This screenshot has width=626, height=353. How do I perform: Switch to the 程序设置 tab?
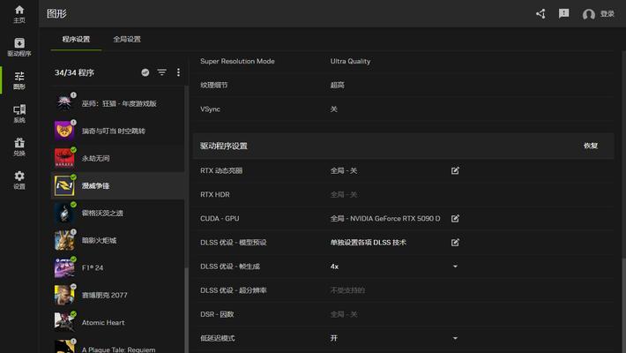pyautogui.click(x=76, y=39)
